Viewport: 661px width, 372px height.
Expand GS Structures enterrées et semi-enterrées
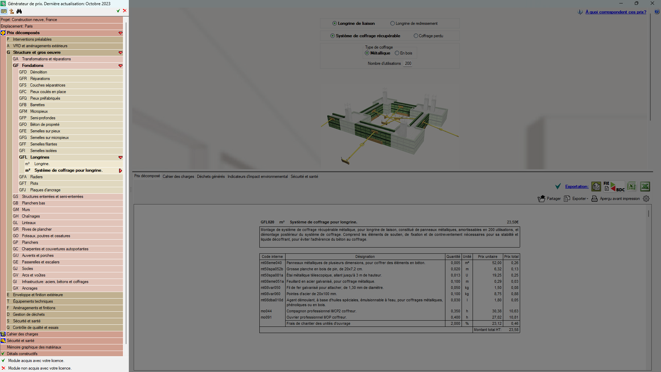pyautogui.click(x=68, y=197)
